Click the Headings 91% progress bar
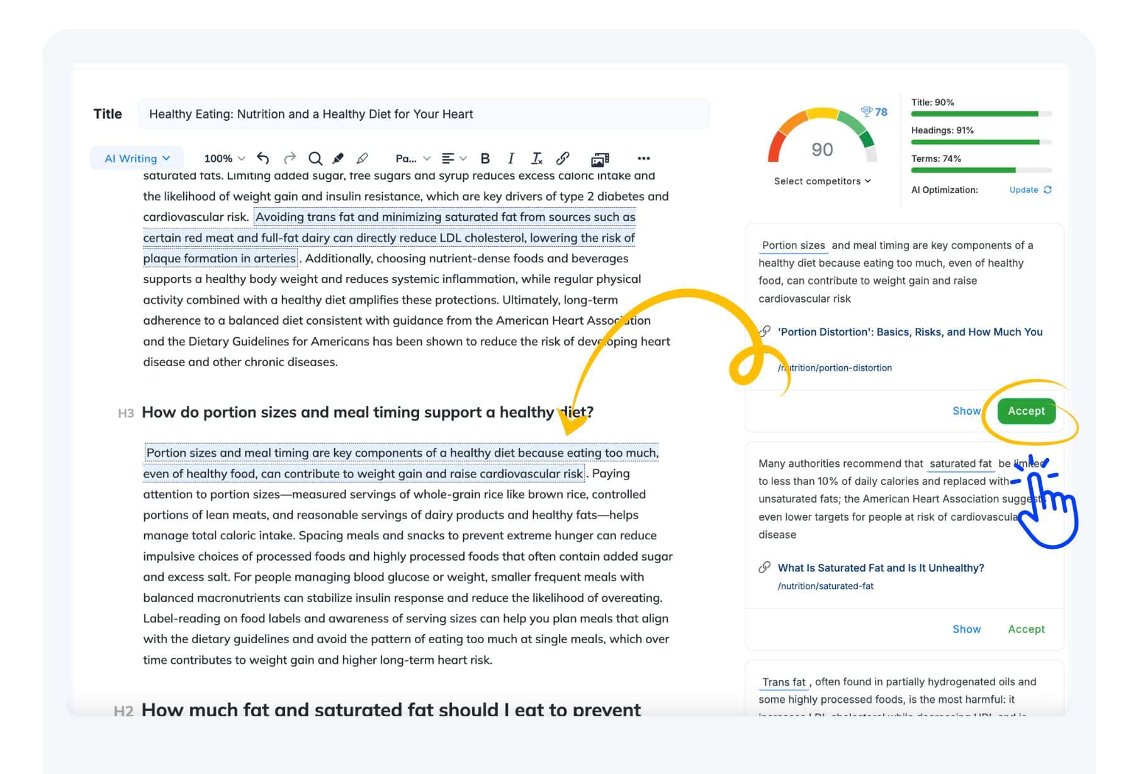Viewport: 1133px width, 774px height. 981,142
